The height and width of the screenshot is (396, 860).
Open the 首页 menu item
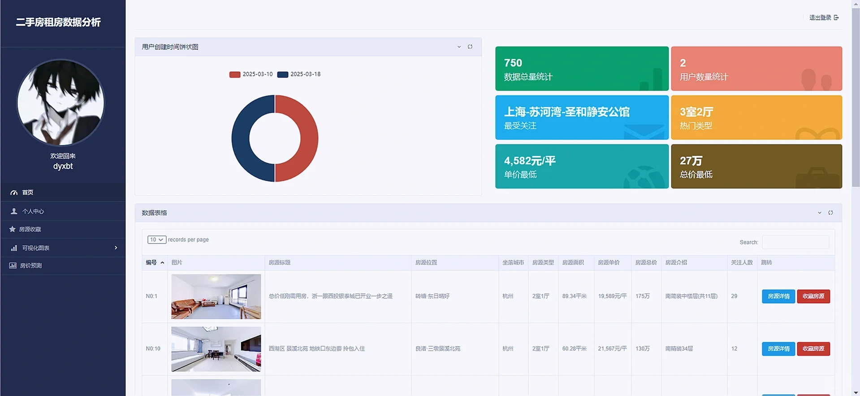(x=63, y=192)
